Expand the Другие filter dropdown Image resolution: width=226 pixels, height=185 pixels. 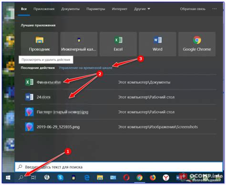click(142, 9)
